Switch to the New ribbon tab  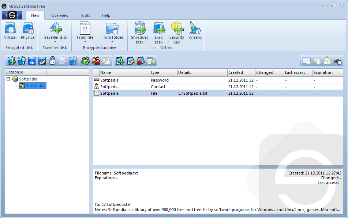pyautogui.click(x=35, y=15)
